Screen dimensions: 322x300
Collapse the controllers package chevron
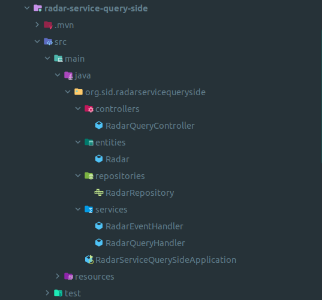click(x=78, y=108)
